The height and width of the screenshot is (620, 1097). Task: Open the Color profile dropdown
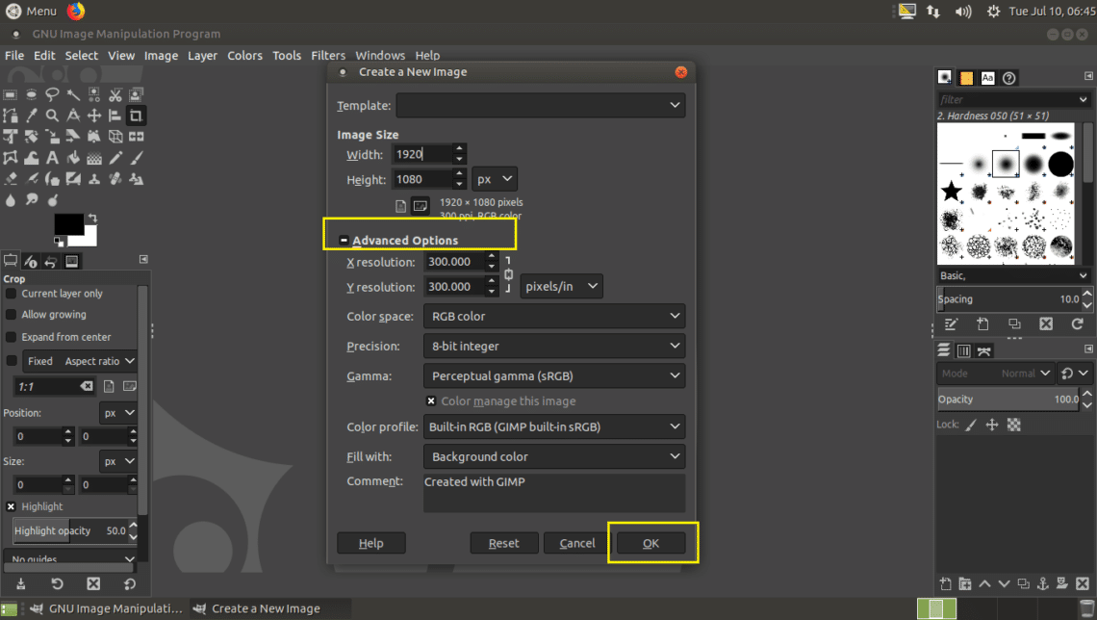pyautogui.click(x=554, y=426)
